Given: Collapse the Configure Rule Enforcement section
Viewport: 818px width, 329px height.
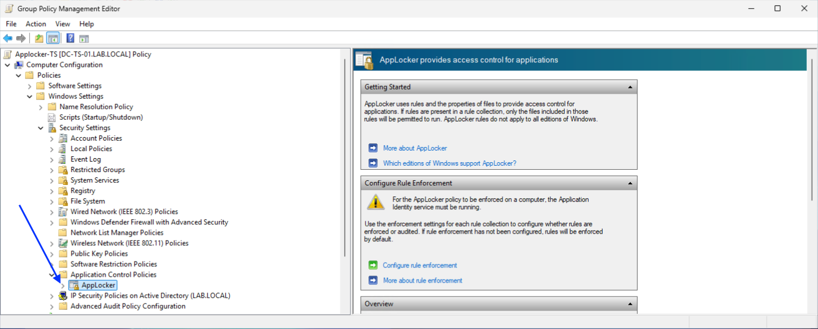Looking at the screenshot, I should pyautogui.click(x=630, y=183).
